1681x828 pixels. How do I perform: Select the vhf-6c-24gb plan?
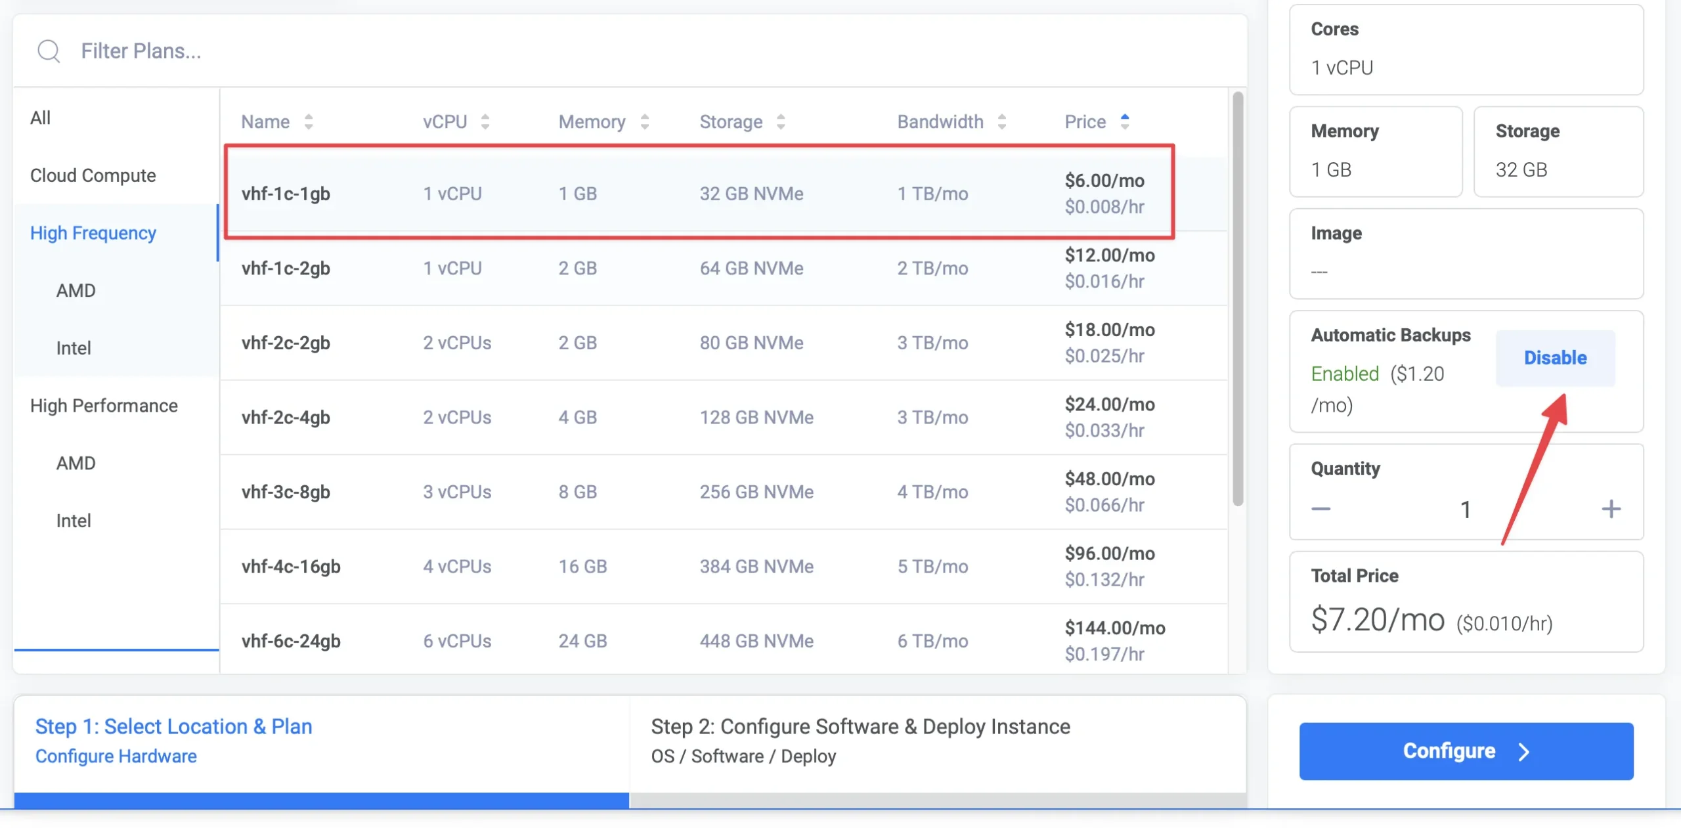[723, 640]
